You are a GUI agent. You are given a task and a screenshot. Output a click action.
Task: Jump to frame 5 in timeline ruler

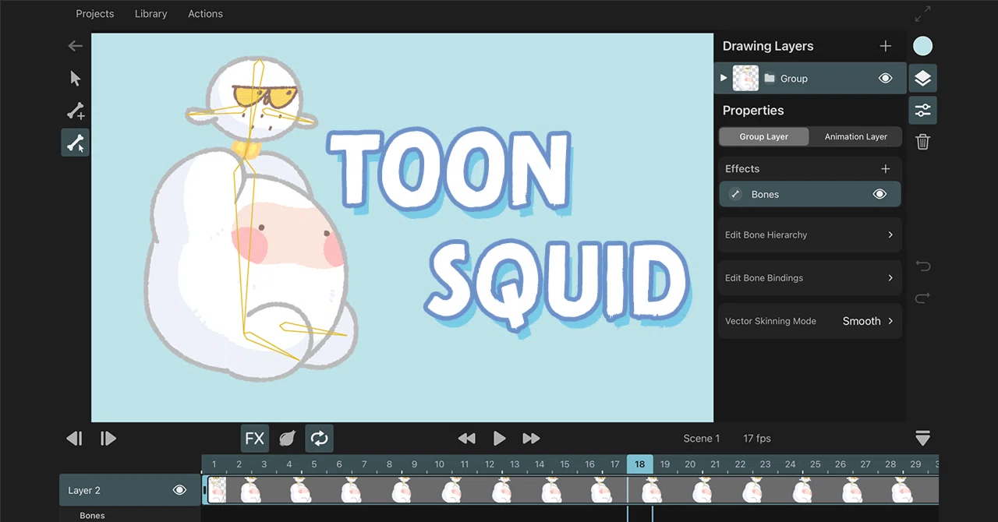pos(314,464)
